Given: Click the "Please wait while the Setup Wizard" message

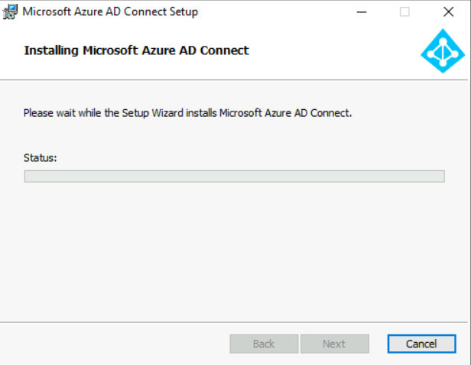Looking at the screenshot, I should 187,113.
